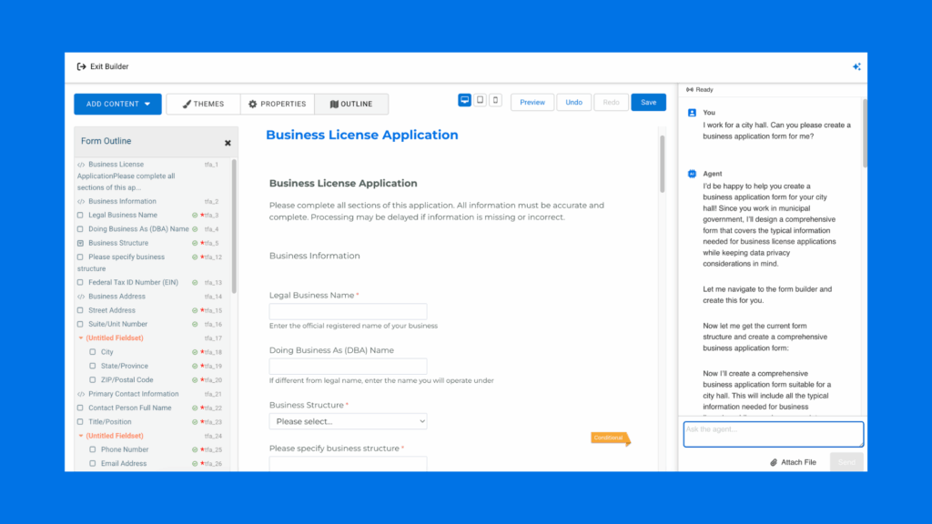Click the Preview button
This screenshot has width=932, height=524.
[x=532, y=103]
